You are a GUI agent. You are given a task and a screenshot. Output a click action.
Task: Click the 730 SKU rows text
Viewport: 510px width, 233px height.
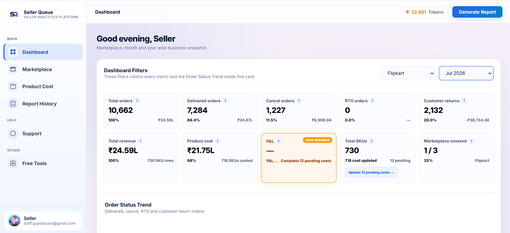tap(160, 161)
